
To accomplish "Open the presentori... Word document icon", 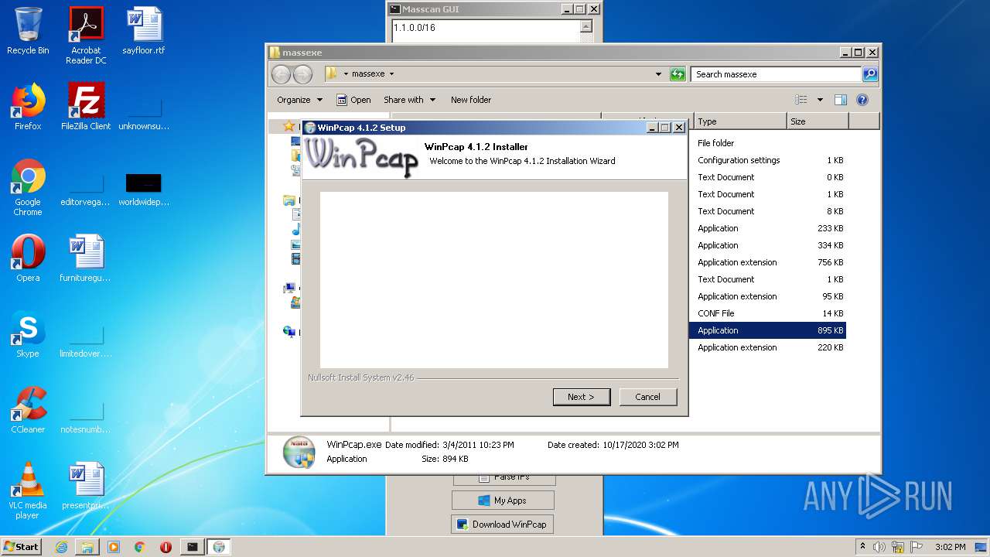I will tap(86, 486).
